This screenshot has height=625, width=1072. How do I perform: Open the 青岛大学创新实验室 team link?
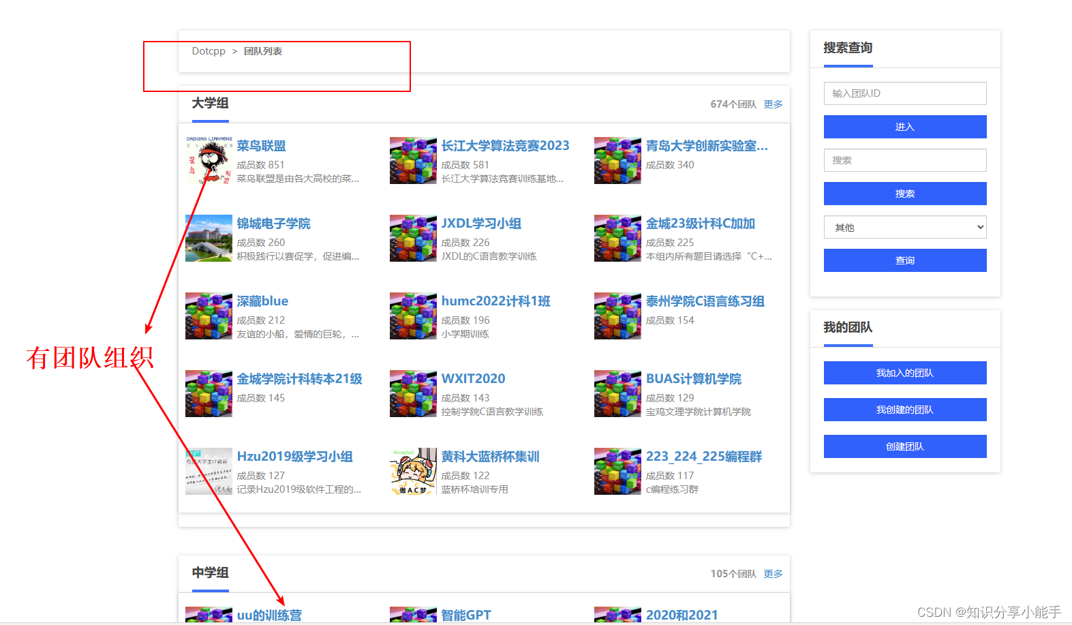click(x=707, y=146)
